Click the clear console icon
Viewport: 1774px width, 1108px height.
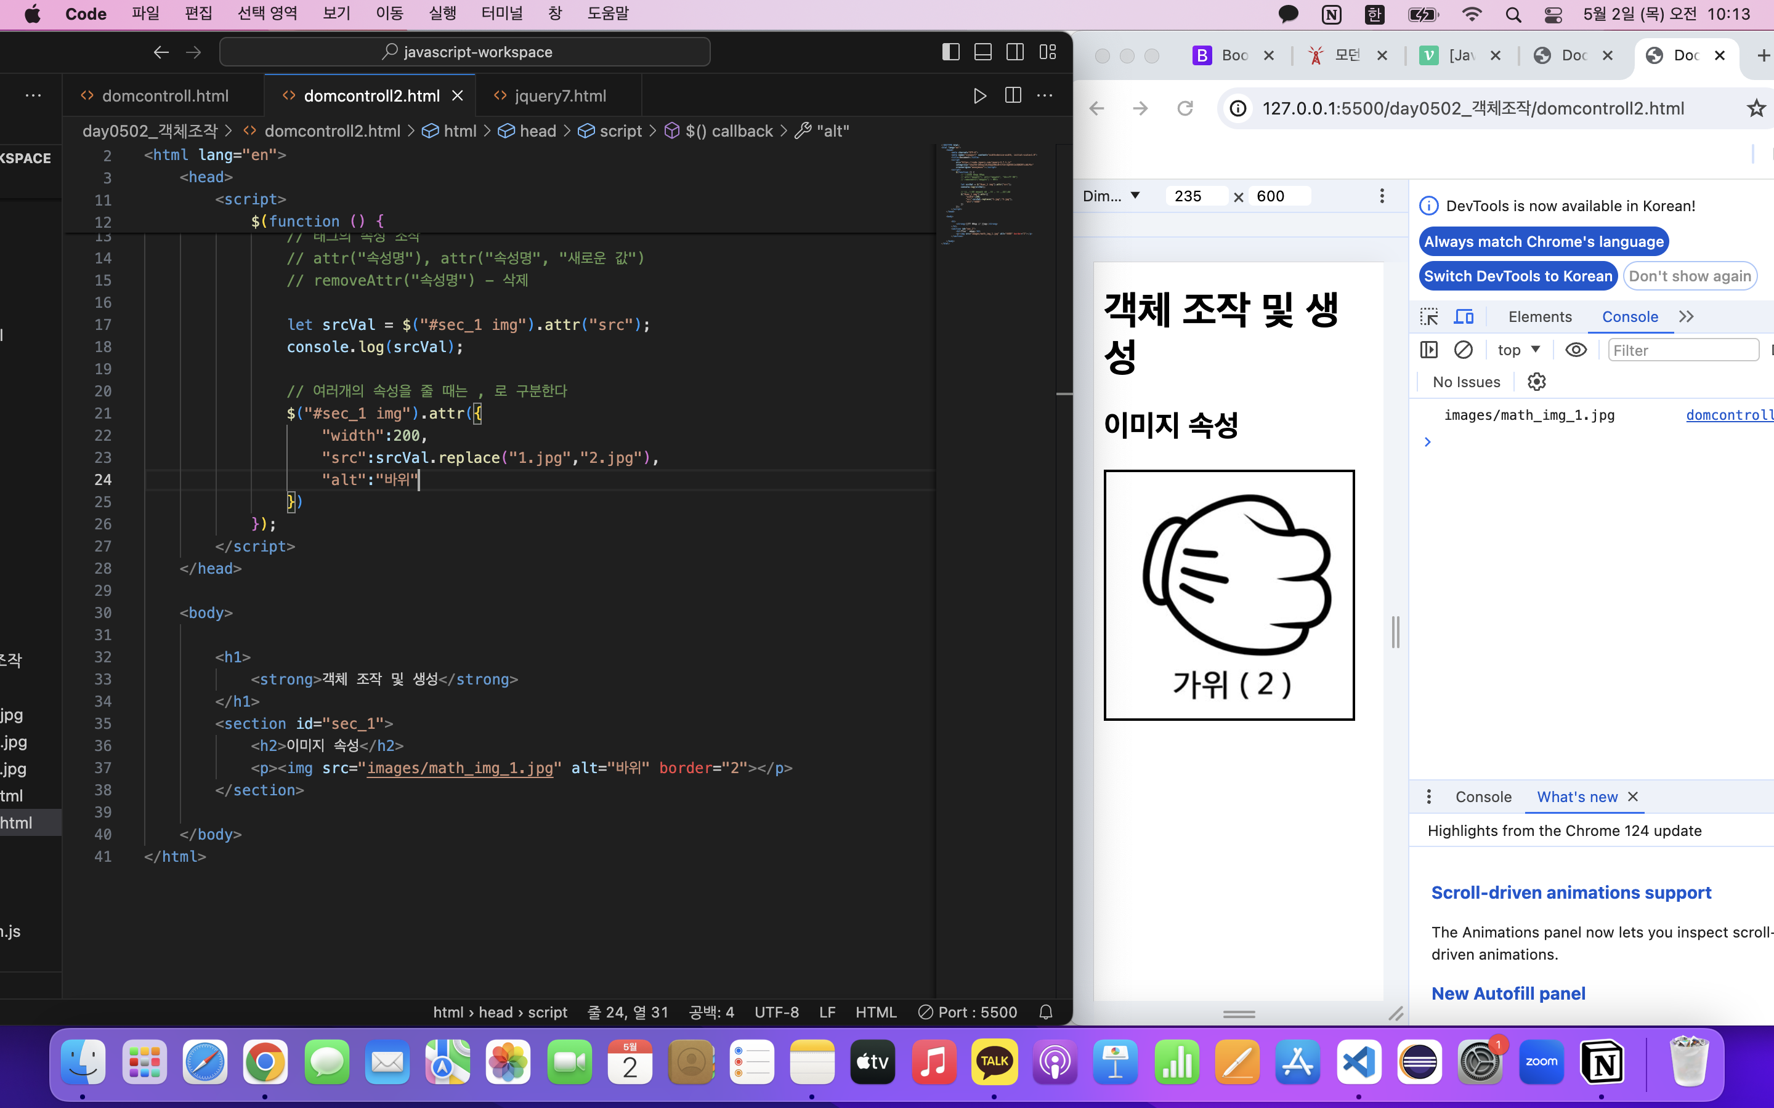tap(1463, 350)
